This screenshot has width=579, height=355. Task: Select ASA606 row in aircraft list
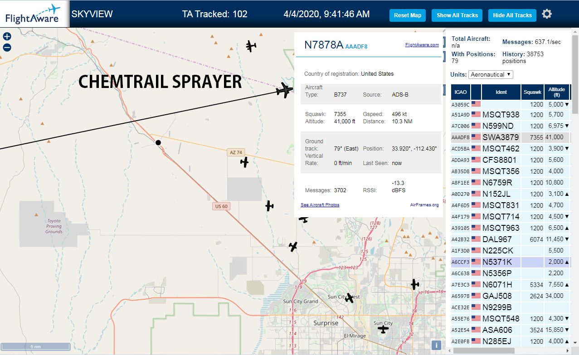[510, 330]
